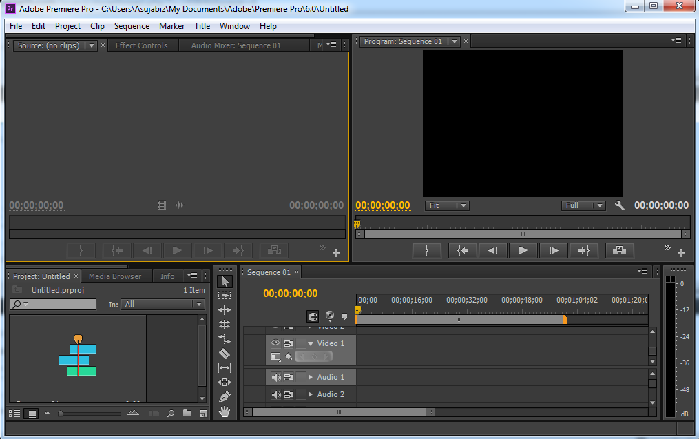Click New Bin folder icon in Project panel
The height and width of the screenshot is (439, 699).
187,414
